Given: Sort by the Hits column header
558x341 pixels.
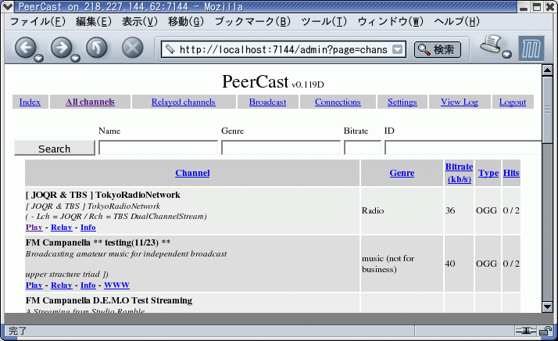Looking at the screenshot, I should 511,173.
